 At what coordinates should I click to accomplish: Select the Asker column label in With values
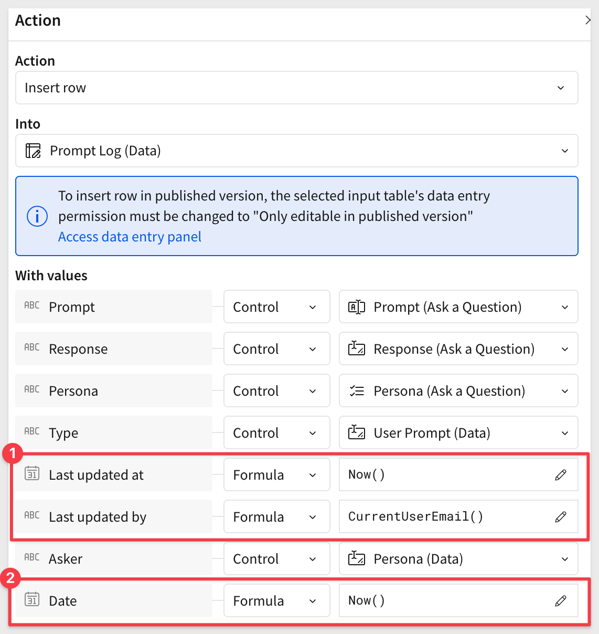click(66, 559)
